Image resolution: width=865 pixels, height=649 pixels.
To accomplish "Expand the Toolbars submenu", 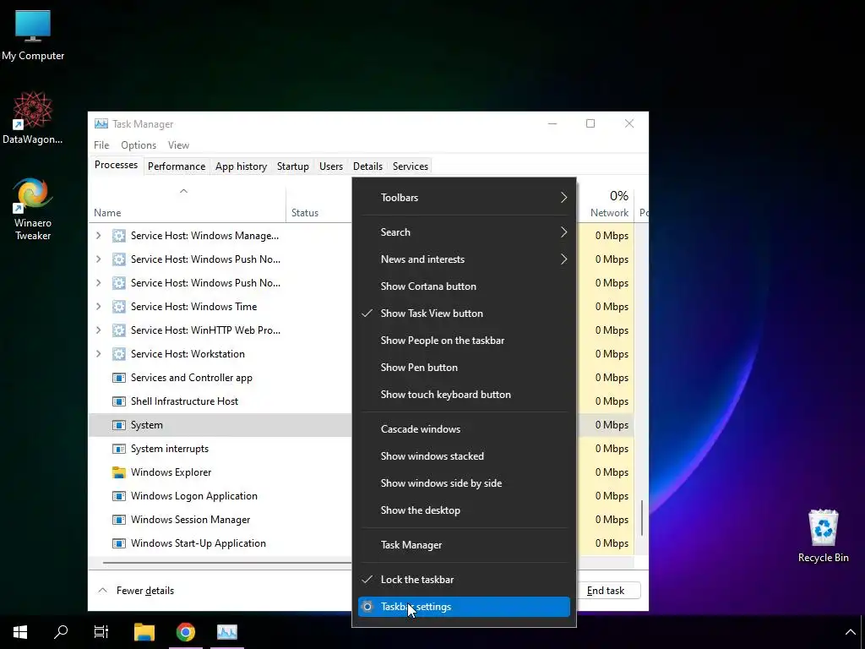I will 464,198.
